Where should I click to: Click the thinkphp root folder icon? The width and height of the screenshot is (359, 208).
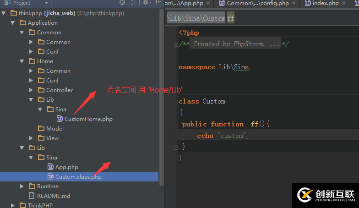tap(14, 13)
